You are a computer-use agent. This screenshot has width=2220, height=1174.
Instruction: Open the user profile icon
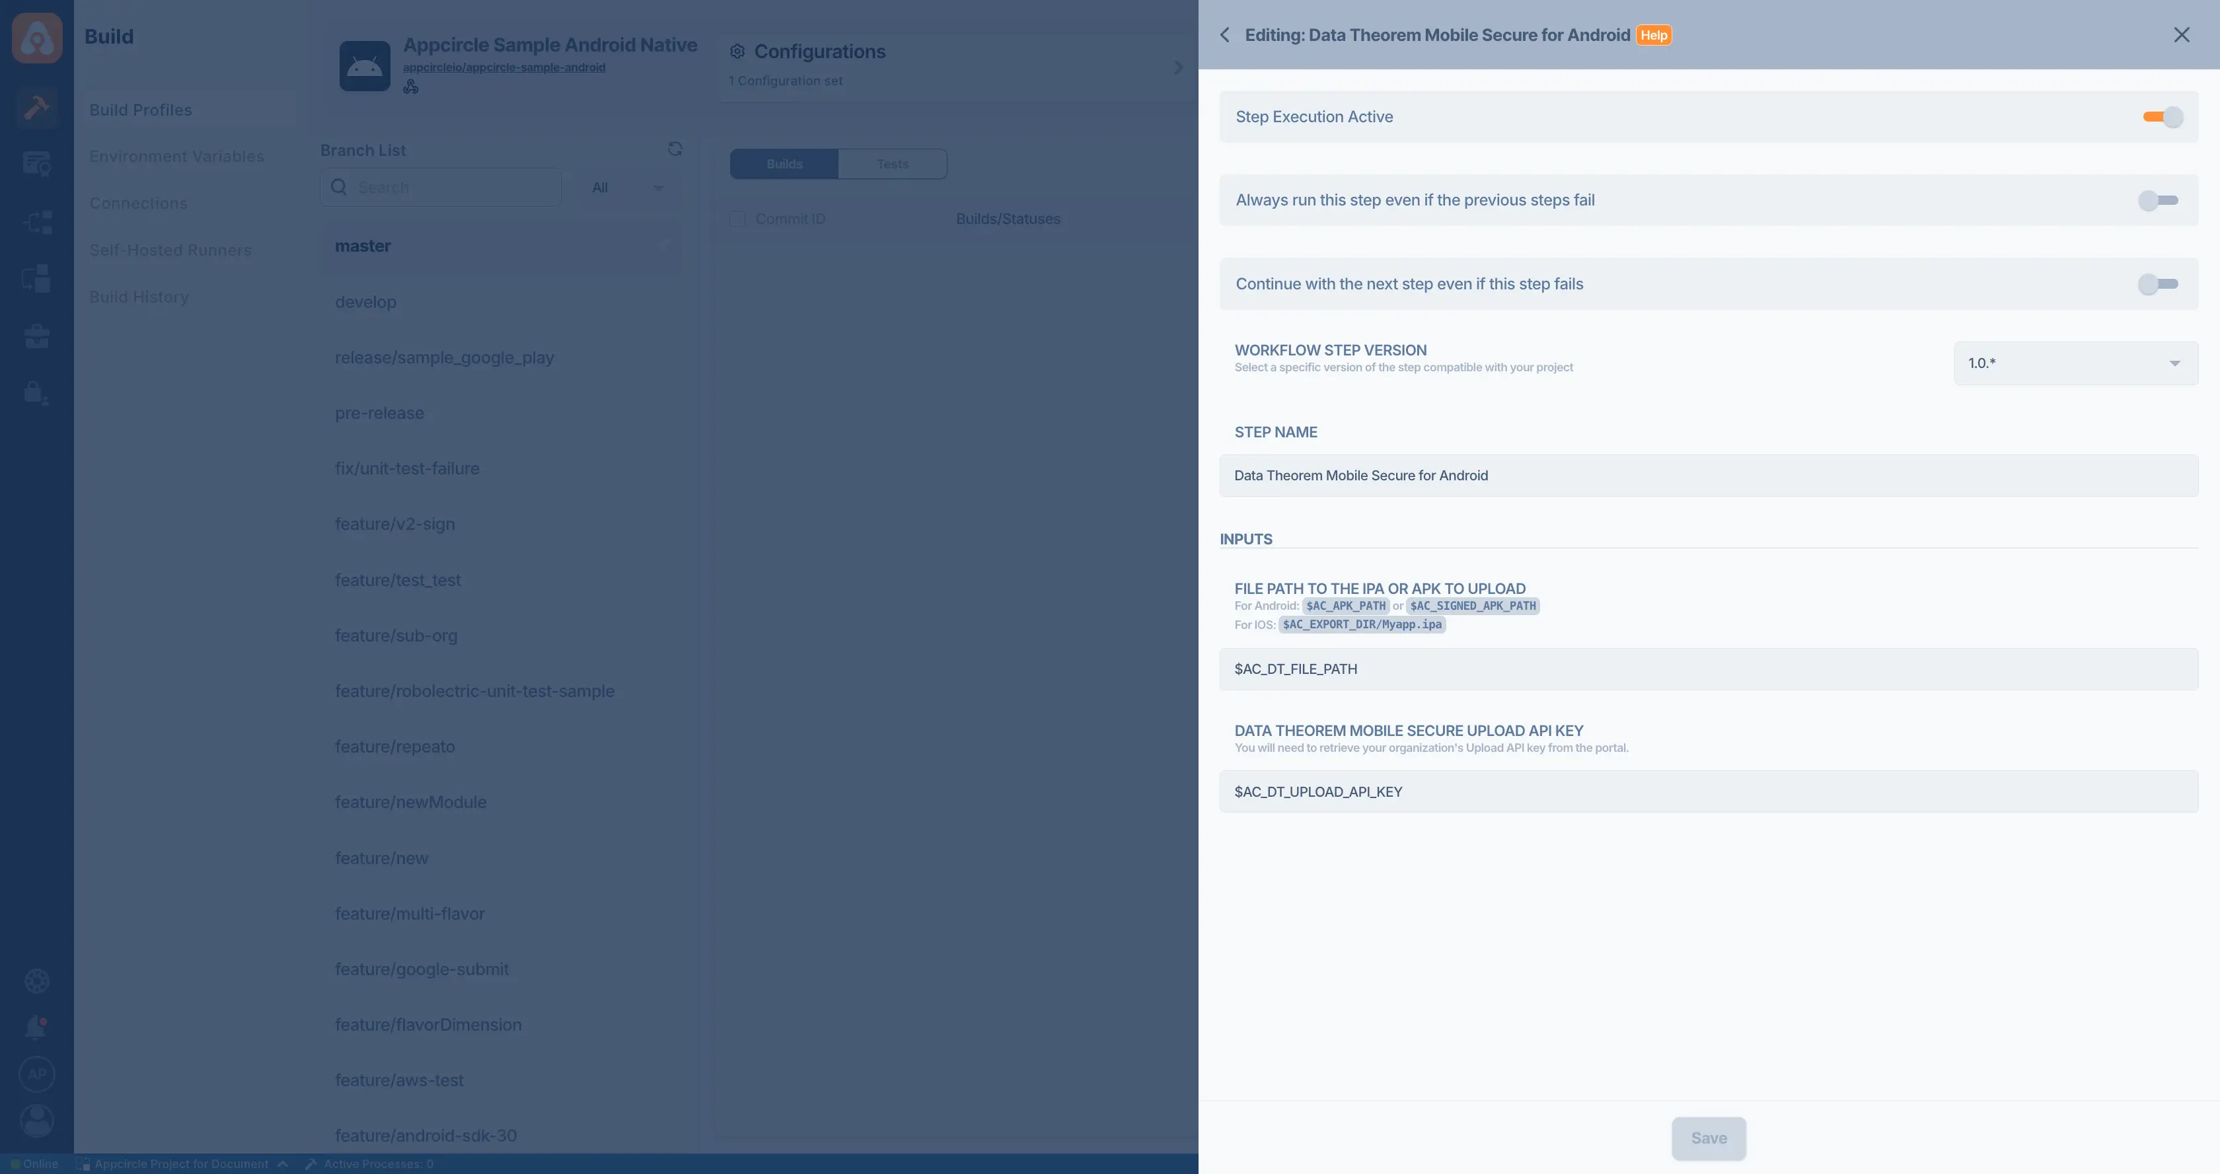(x=37, y=1120)
